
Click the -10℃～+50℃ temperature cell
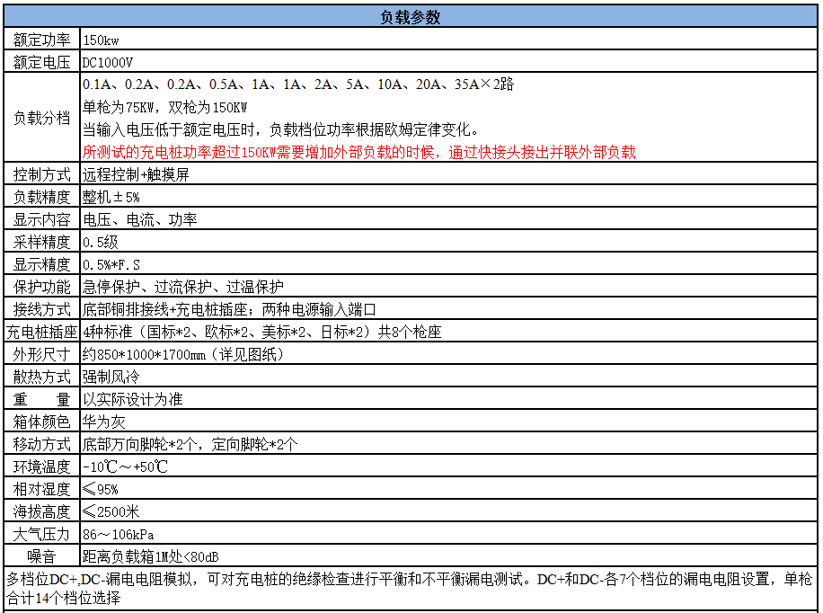125,466
